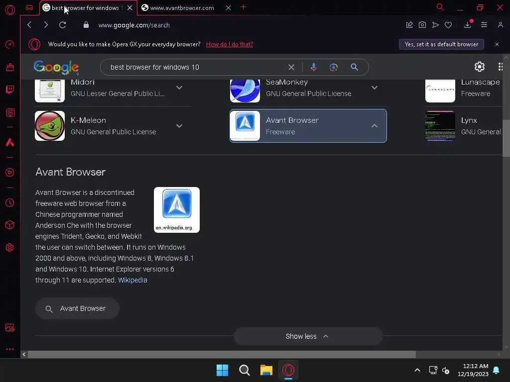Close the best browser for windows tab

point(130,8)
